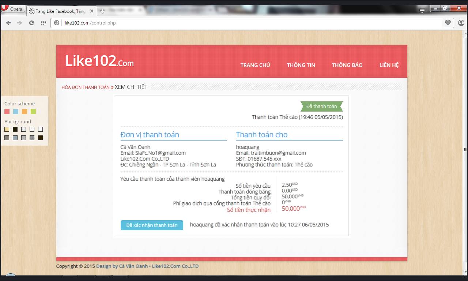Go to HÓA ĐƠN THANH TOÁN breadcrumb
Image resolution: width=468 pixels, height=281 pixels.
click(86, 87)
